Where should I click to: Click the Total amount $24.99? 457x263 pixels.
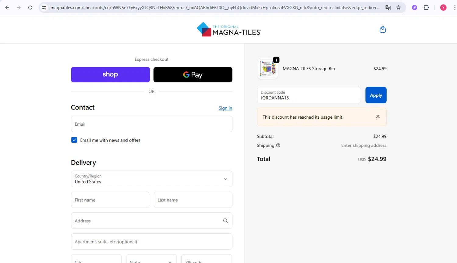pos(377,159)
